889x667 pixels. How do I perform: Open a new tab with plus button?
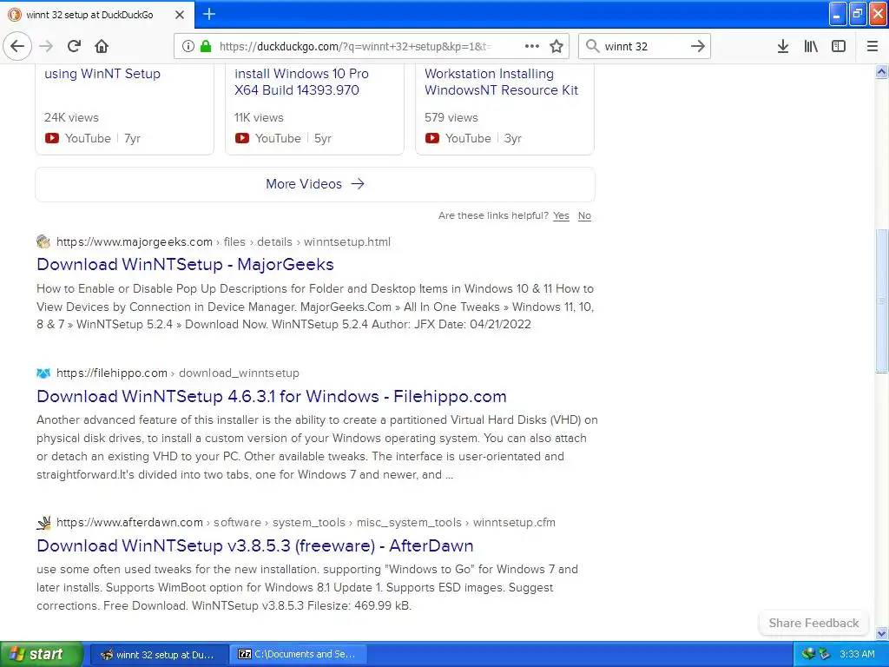click(209, 14)
